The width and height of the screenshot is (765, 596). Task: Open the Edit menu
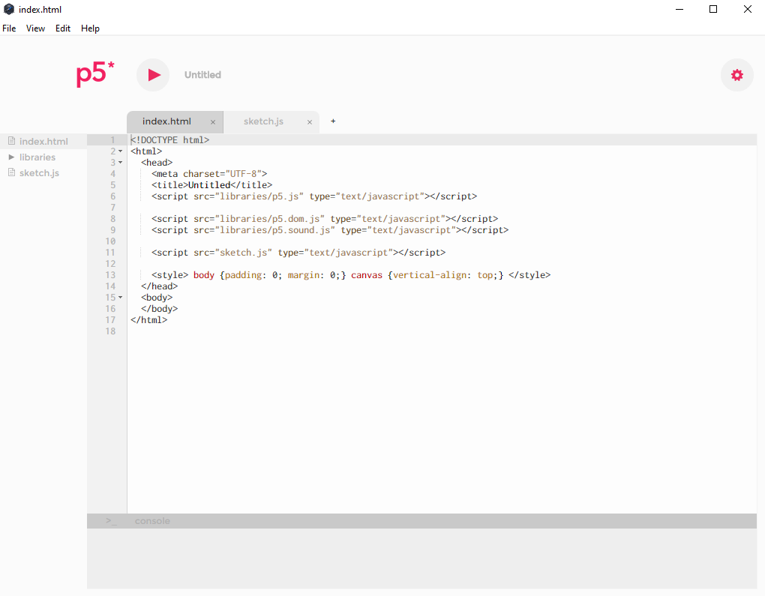pos(63,28)
